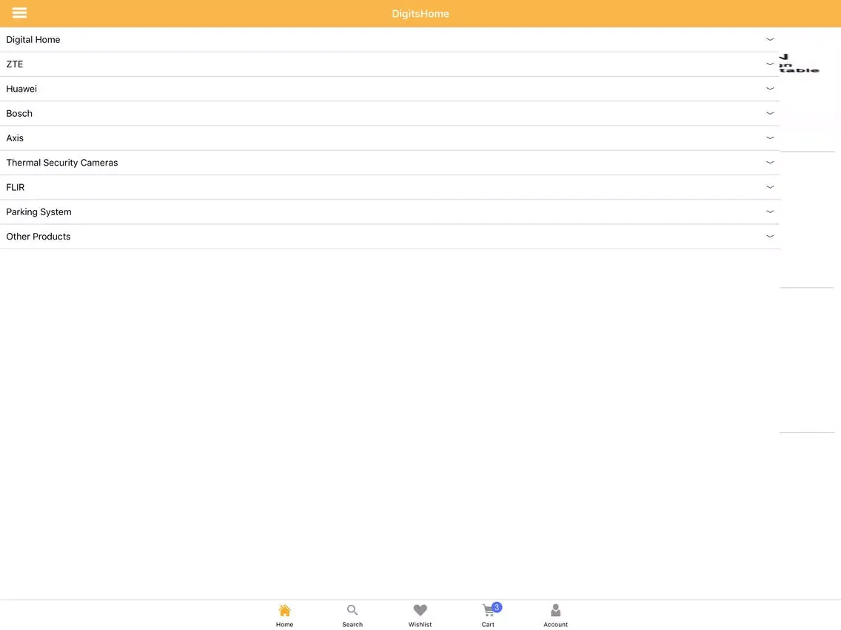This screenshot has height=630, width=841.
Task: Tap the Home house icon
Action: tap(285, 610)
